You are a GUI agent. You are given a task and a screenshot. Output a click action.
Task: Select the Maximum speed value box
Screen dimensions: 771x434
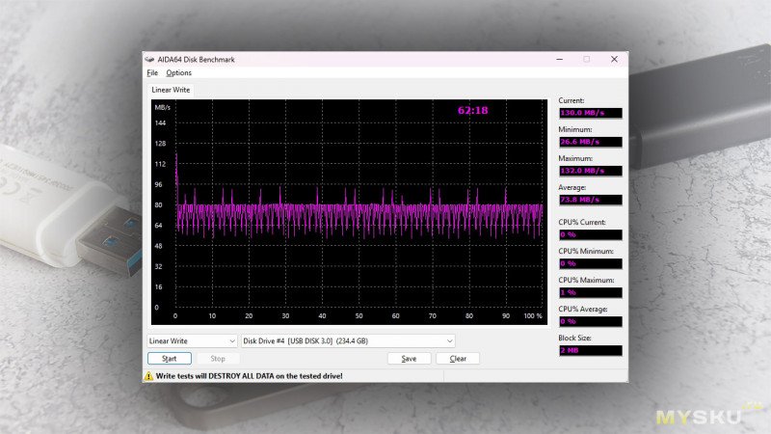(590, 171)
